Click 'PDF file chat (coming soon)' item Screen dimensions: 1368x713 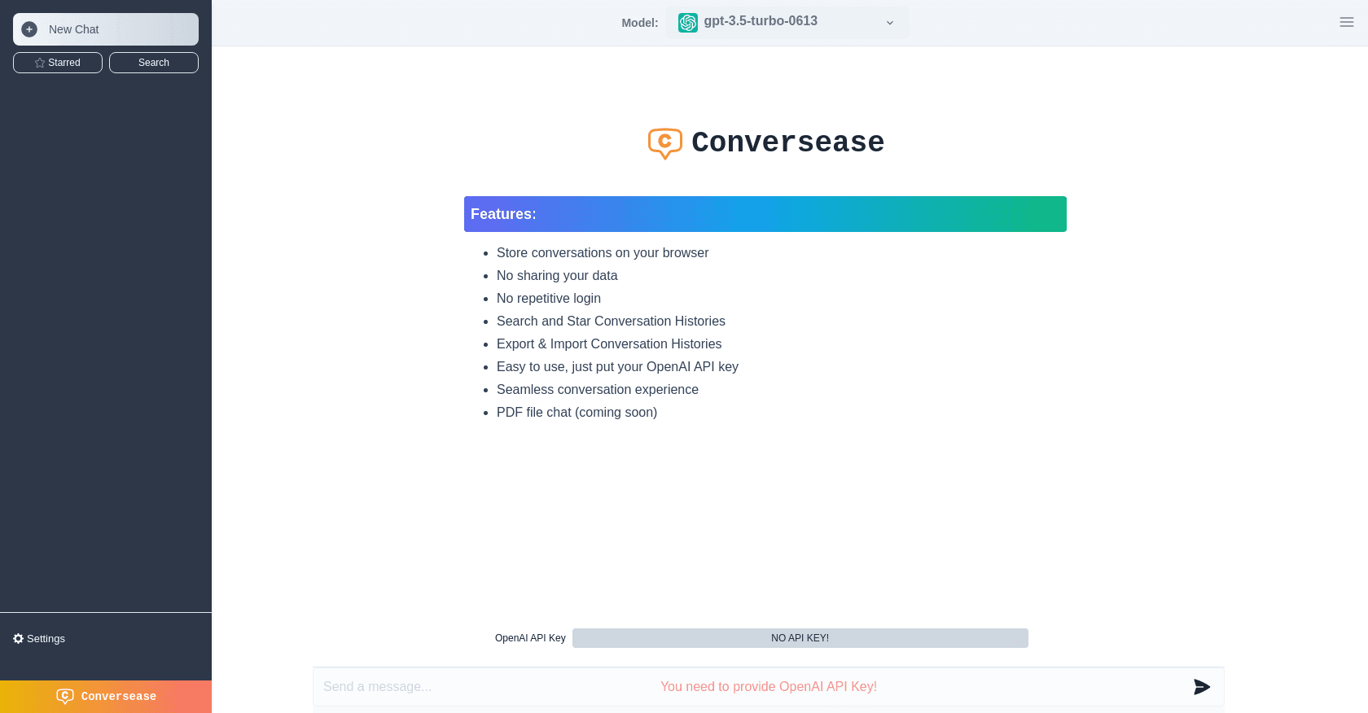577,413
